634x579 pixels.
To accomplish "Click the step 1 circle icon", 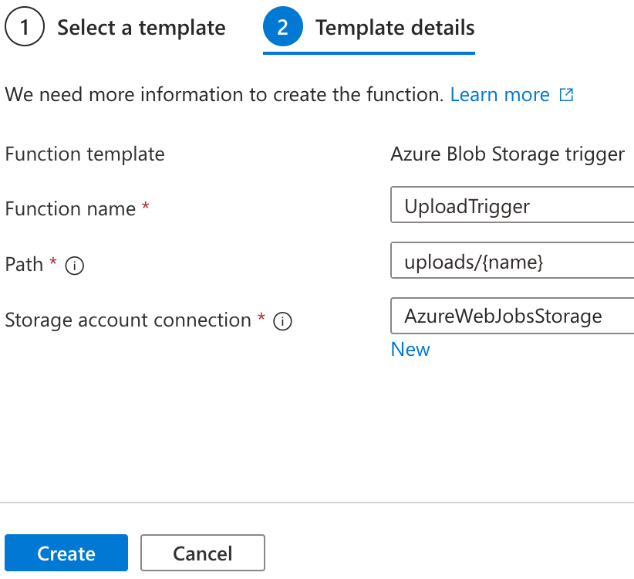I will (25, 29).
